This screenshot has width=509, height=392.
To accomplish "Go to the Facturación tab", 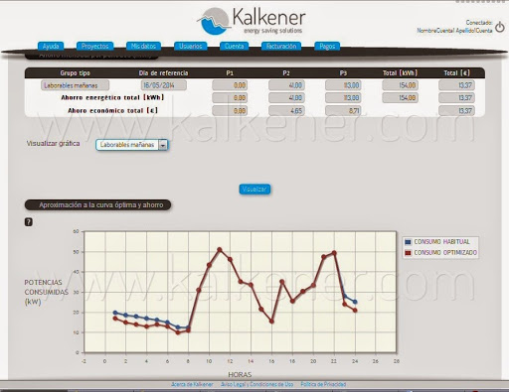I will 281,46.
